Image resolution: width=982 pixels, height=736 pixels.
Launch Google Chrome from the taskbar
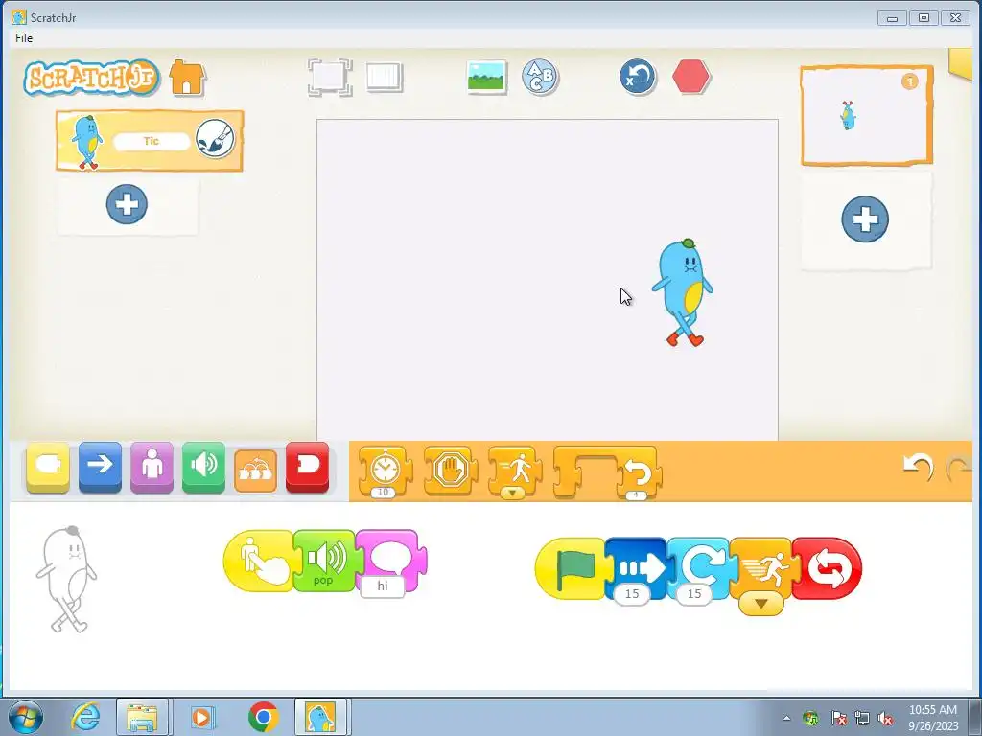click(x=263, y=717)
